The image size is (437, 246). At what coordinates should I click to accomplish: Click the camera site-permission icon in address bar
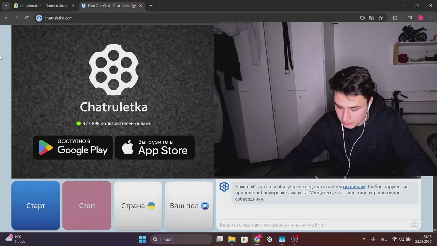pyautogui.click(x=39, y=18)
